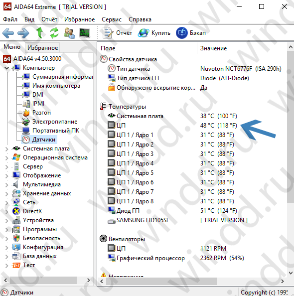Open the Справка menu
Screen dimensions: 294x296
point(140,19)
